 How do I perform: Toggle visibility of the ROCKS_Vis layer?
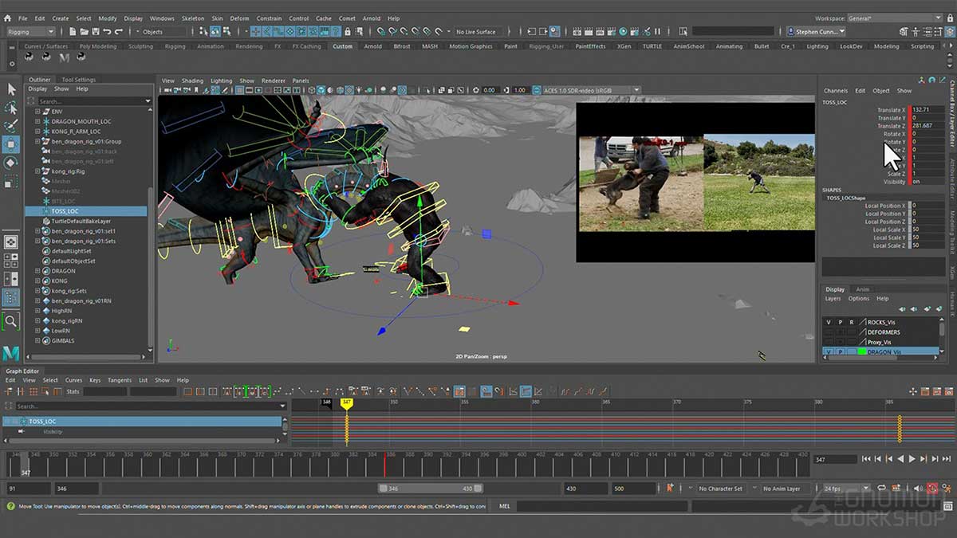[828, 322]
